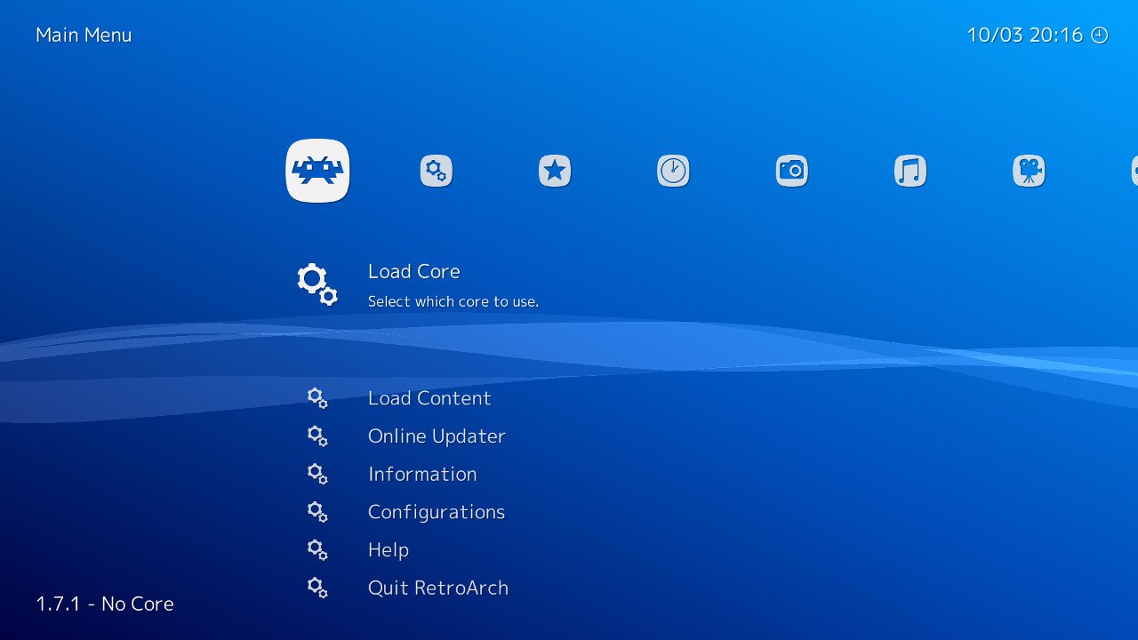Select the RetroArch Main Menu invader icon
Screen dimensions: 1138x640
pyautogui.click(x=317, y=170)
